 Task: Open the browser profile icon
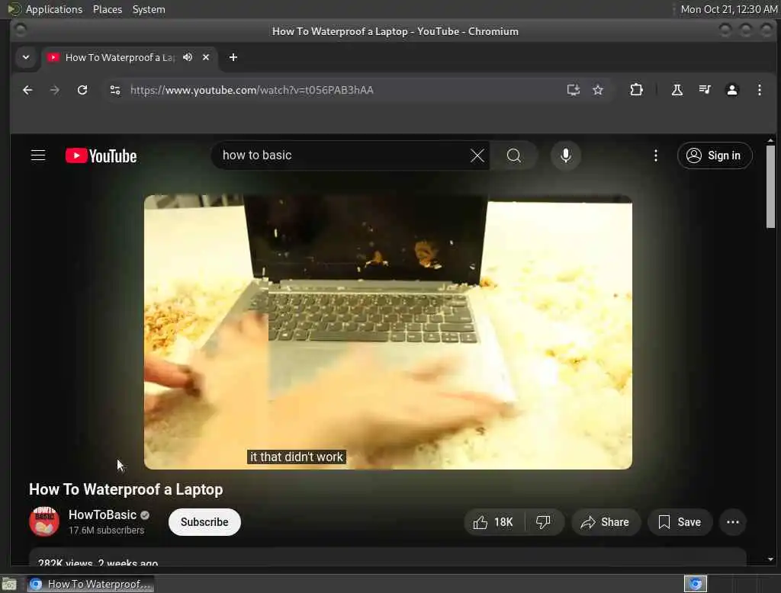click(731, 90)
